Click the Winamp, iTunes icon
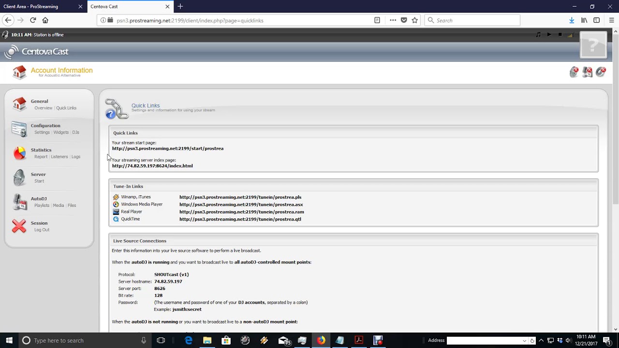 pyautogui.click(x=116, y=197)
